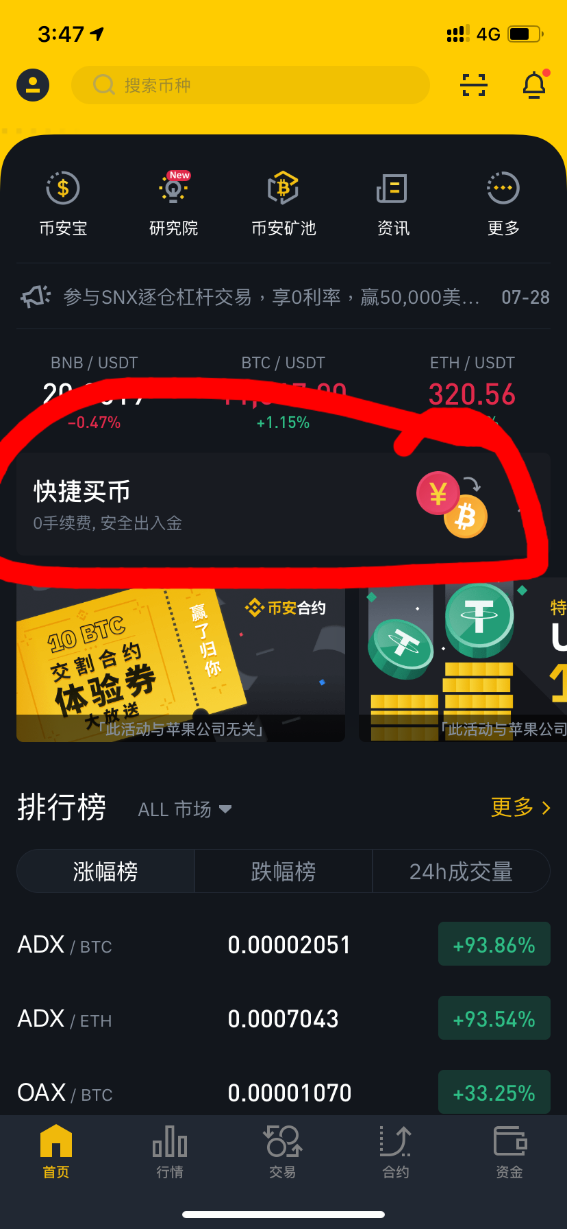Switch to 24h成交量 volume tab
The height and width of the screenshot is (1229, 567).
coord(461,871)
